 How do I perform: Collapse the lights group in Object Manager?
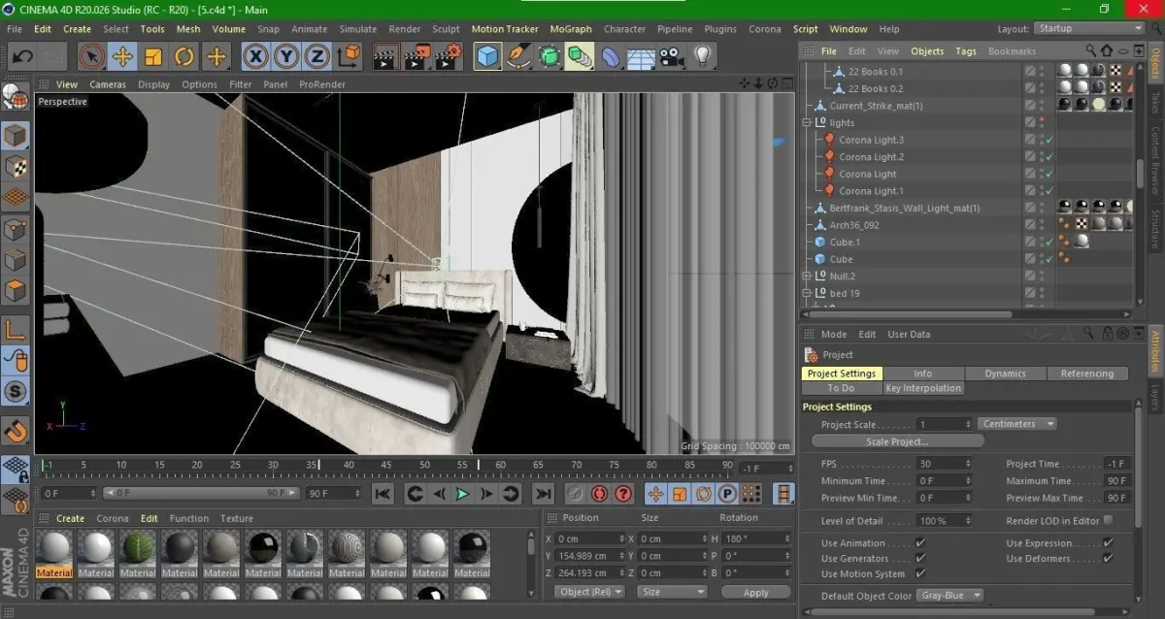(x=807, y=123)
